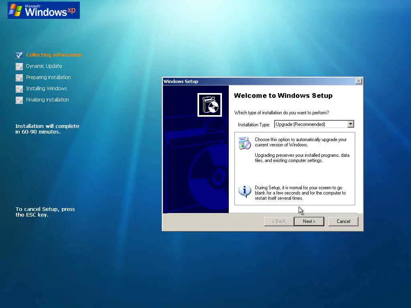Click the 'Welcome to Windows Setup' heading
The image size is (411, 308).
pyautogui.click(x=283, y=95)
